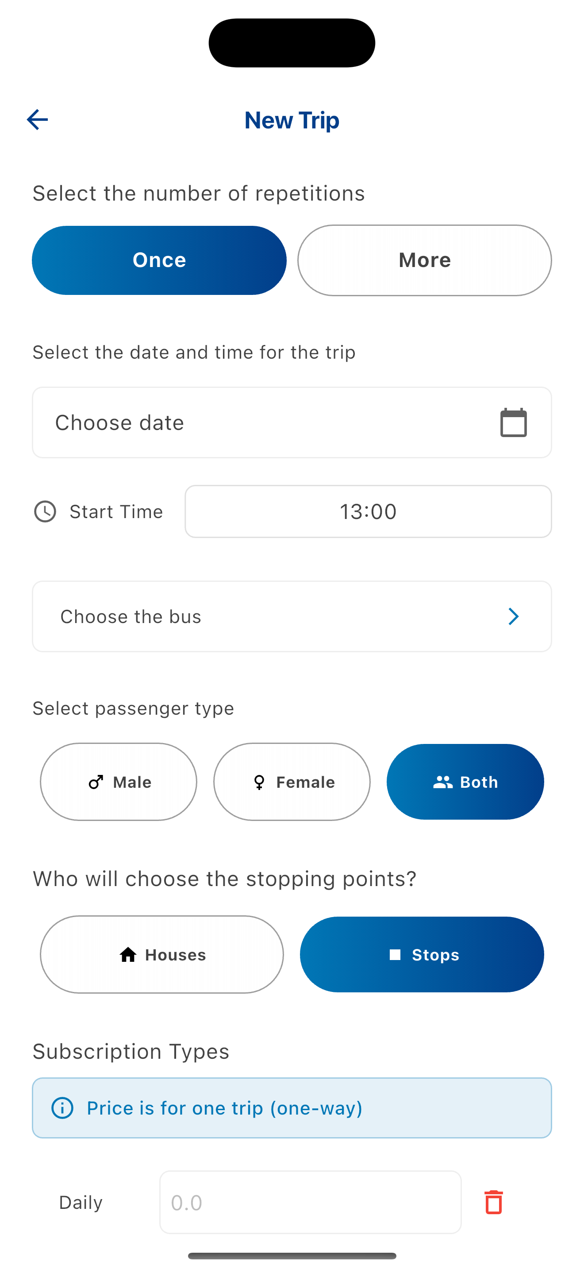Switch repetitions to More

[x=424, y=260]
